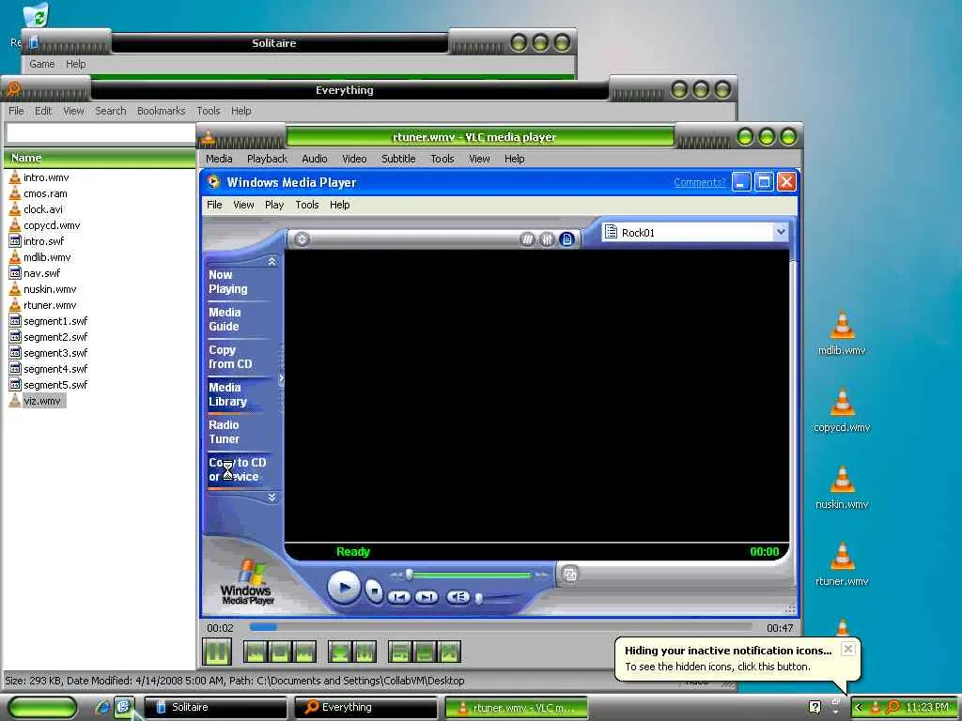
Task: Click VLC stop playback button
Action: point(280,652)
